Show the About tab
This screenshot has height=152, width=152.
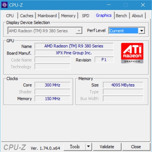point(137,16)
